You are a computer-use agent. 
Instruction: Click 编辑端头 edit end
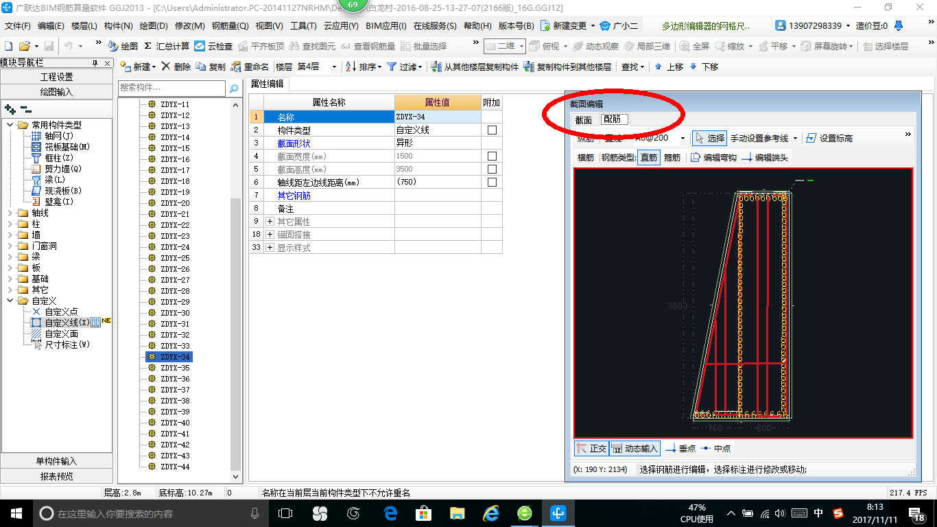click(765, 157)
